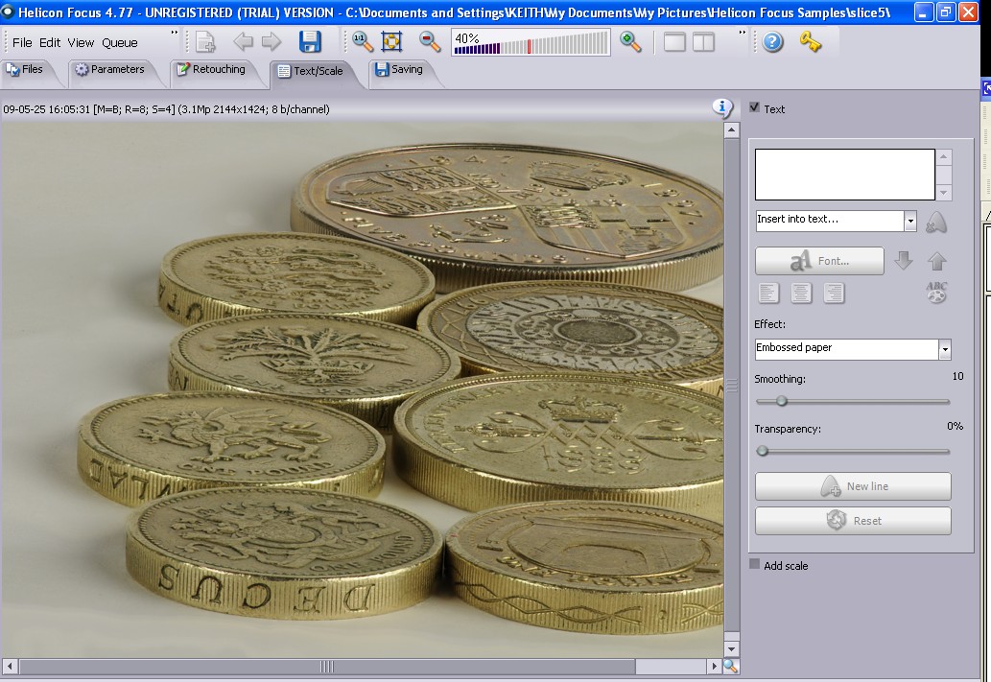Click the add new file icon
This screenshot has width=991, height=682.
[204, 42]
